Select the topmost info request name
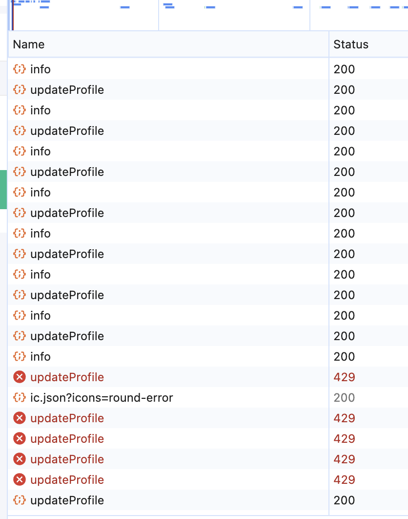 tap(41, 69)
